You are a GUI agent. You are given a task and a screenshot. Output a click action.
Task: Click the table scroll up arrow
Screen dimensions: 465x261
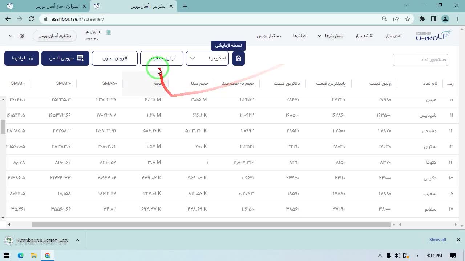point(3,99)
